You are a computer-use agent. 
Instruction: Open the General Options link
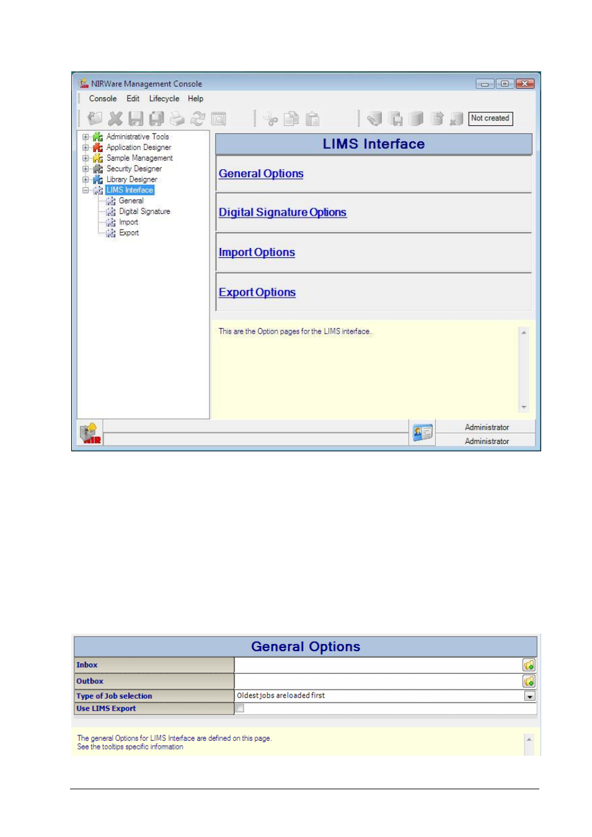261,174
